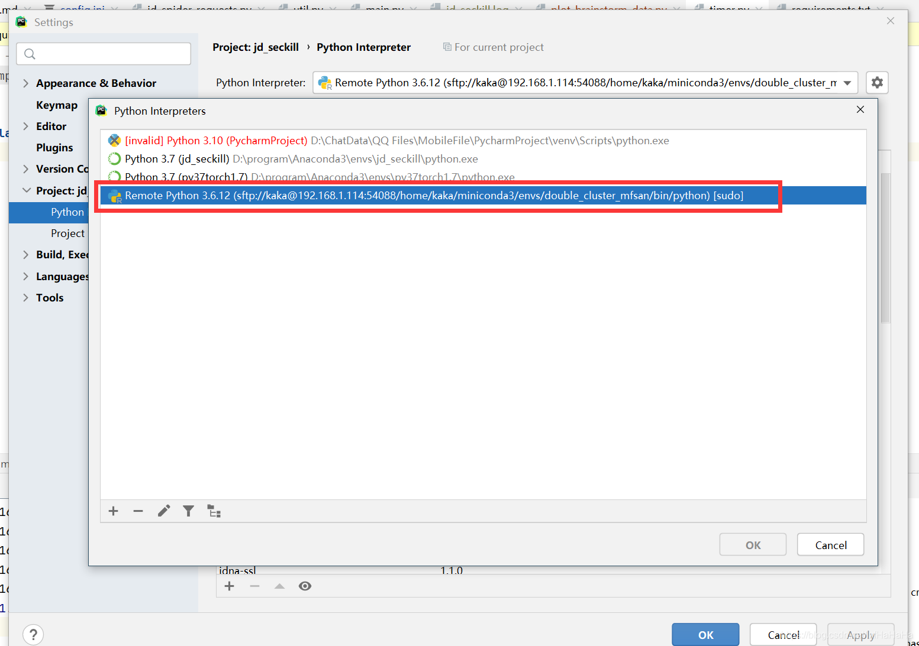Click OK in the Python Interpreters dialog
Viewport: 919px width, 646px height.
pyautogui.click(x=753, y=545)
